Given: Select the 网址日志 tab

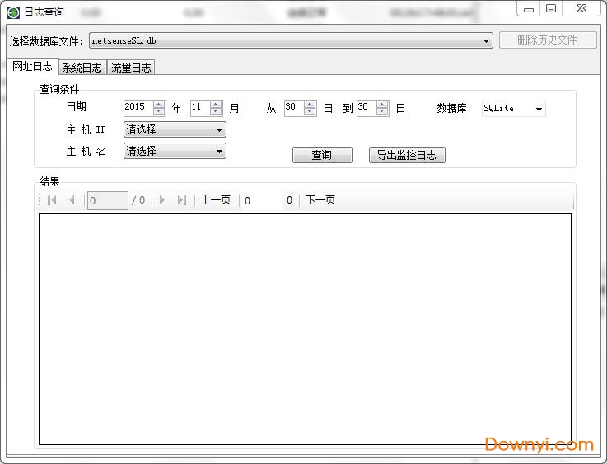Looking at the screenshot, I should coord(32,67).
